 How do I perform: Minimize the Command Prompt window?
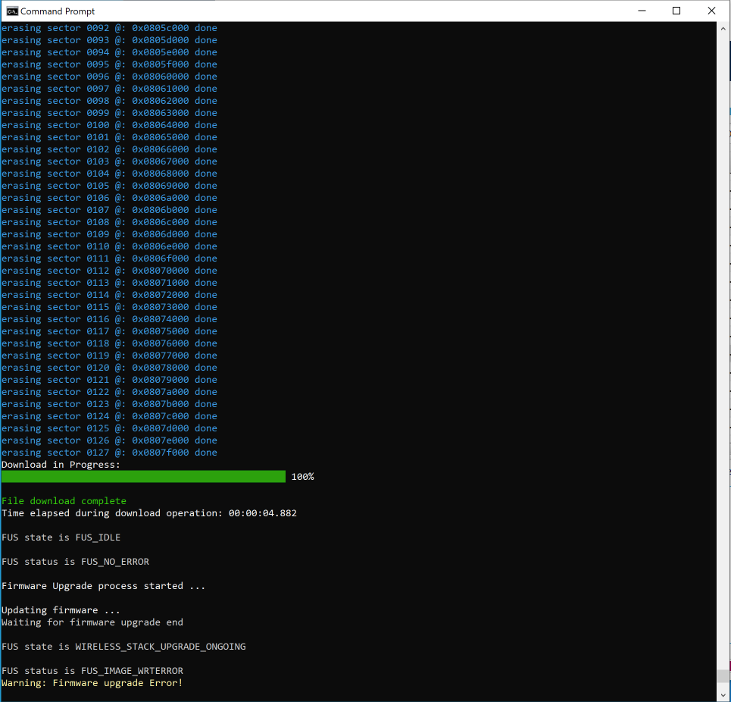[x=642, y=11]
